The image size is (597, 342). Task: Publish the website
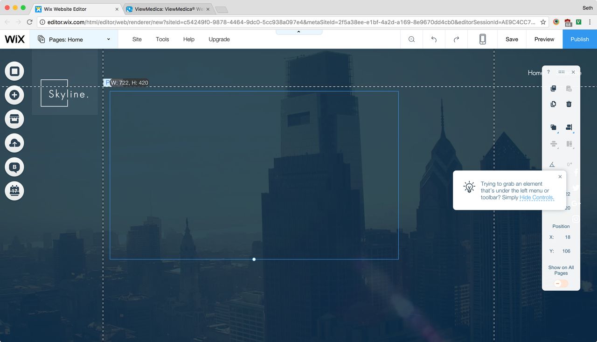[x=579, y=39]
